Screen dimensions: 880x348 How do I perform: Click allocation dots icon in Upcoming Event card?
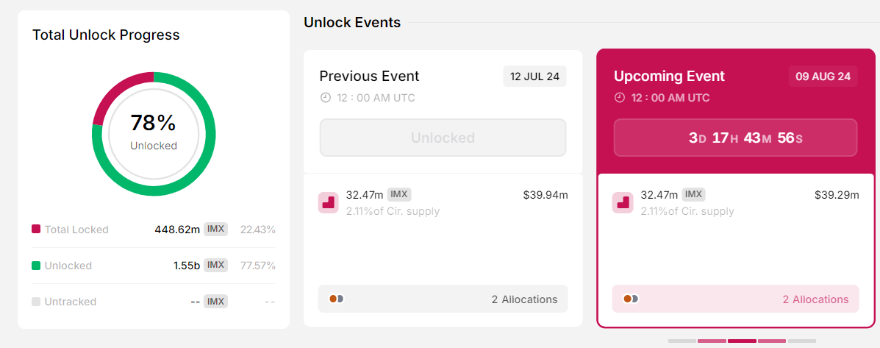coord(630,299)
